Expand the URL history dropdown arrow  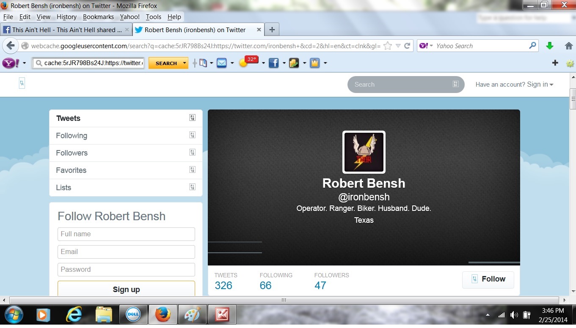[398, 46]
